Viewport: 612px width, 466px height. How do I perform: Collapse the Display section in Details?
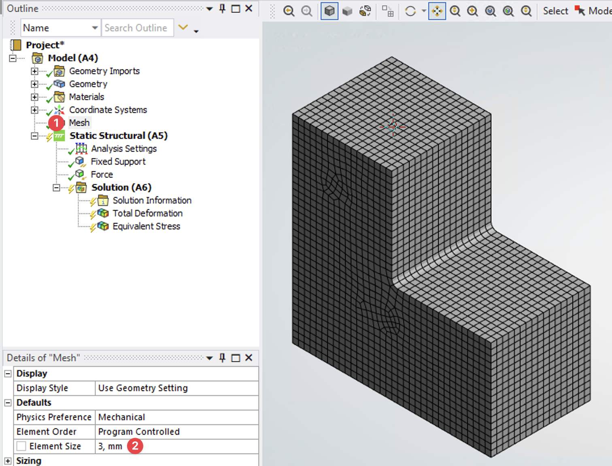8,373
